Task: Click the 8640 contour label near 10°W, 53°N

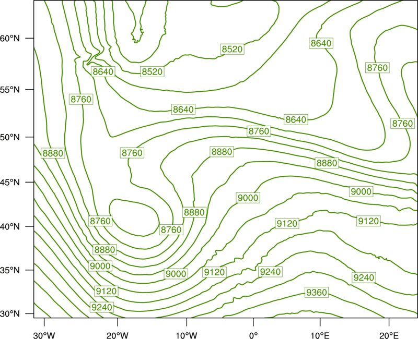Action: (183, 110)
